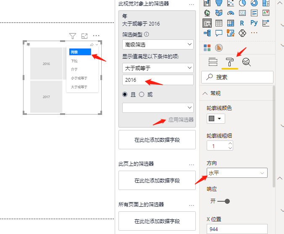Screen dimensions: 284x234
Task: Choose the R script visual
Action: click(x=242, y=23)
